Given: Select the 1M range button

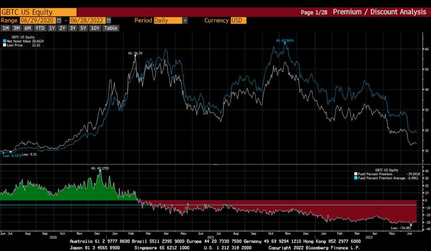Looking at the screenshot, I should coord(6,28).
